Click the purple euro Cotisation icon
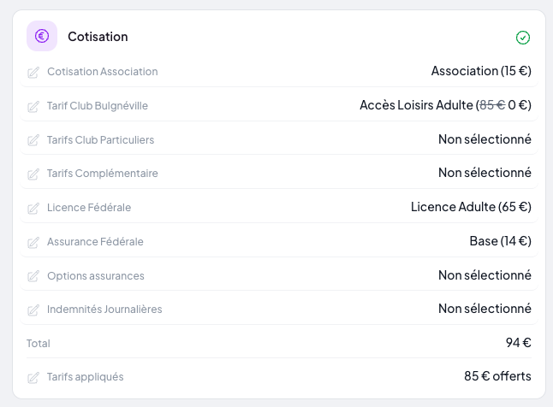 click(42, 36)
